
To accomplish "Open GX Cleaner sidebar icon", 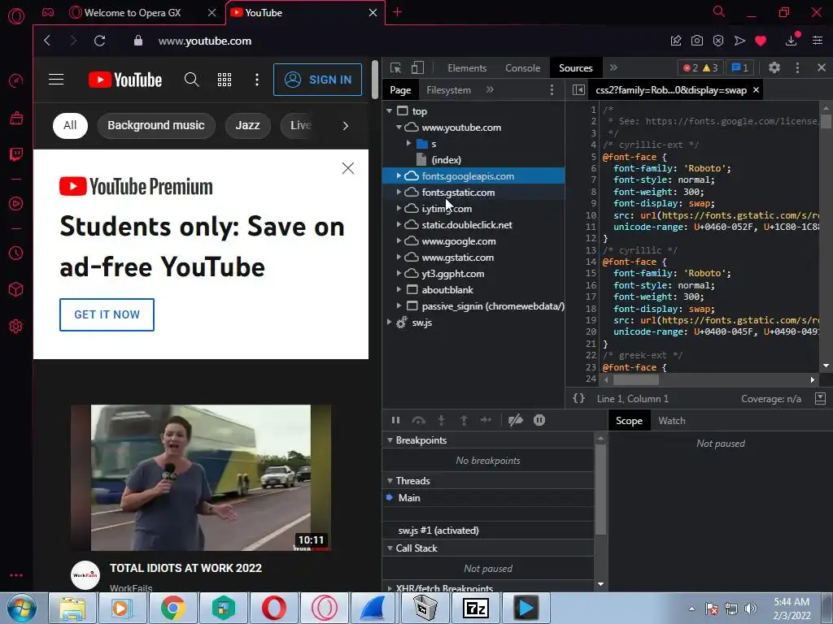I will (x=16, y=118).
